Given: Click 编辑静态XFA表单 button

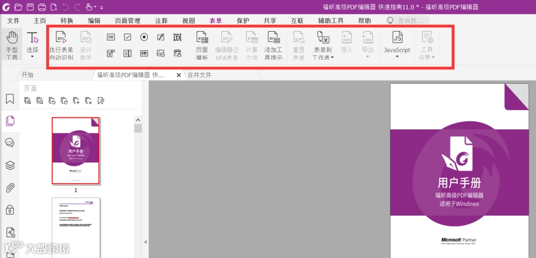Looking at the screenshot, I should tap(227, 45).
